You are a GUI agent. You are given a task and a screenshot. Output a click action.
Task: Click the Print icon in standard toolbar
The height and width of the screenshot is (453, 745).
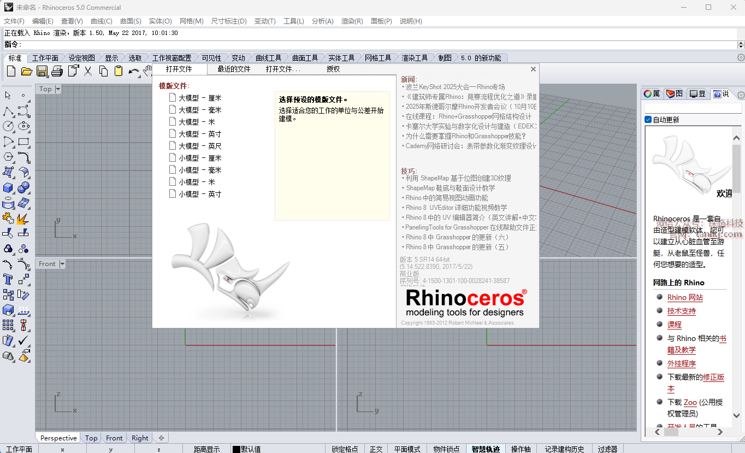click(57, 71)
